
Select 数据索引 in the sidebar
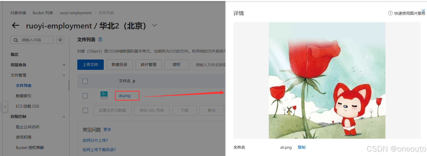[24, 96]
